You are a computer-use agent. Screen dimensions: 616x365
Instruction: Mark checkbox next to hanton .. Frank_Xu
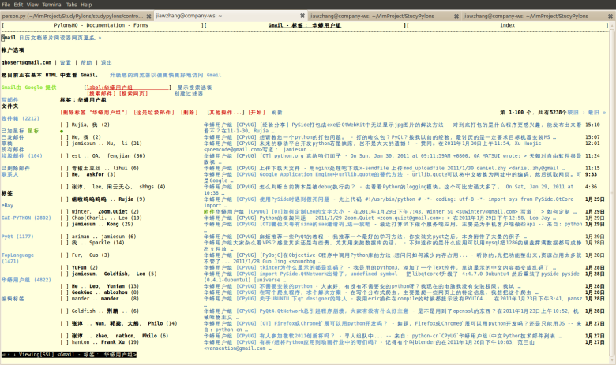[x=64, y=342]
